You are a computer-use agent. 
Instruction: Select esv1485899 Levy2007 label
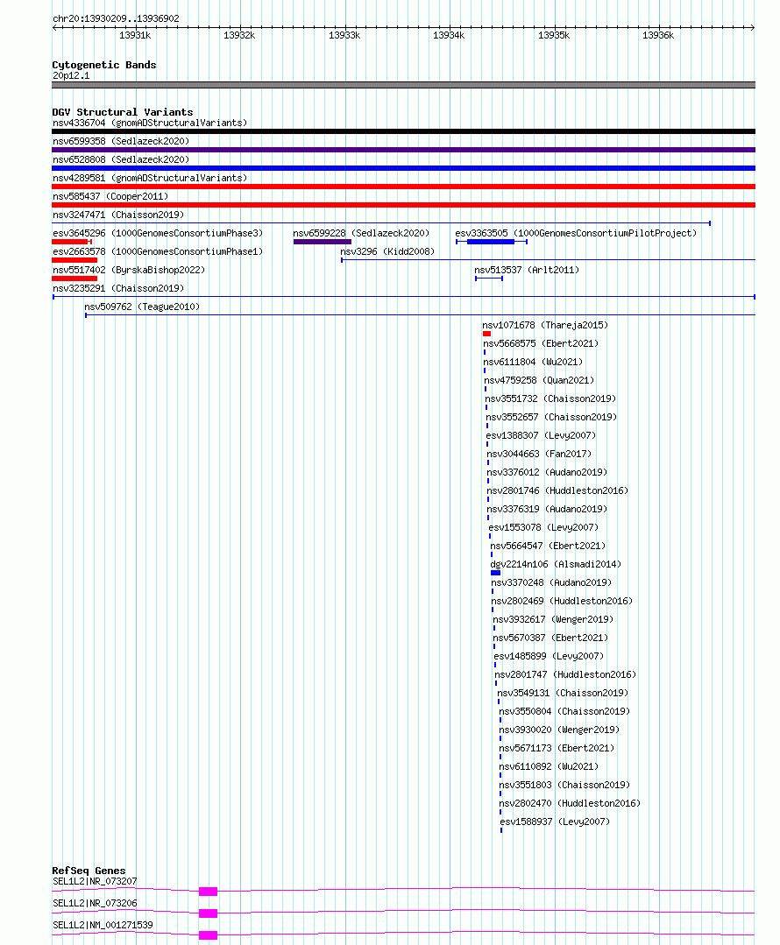point(549,656)
